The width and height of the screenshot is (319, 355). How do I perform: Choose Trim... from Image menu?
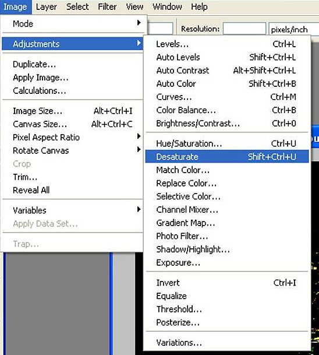72,177
